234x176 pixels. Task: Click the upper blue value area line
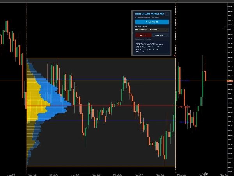coord(110,80)
